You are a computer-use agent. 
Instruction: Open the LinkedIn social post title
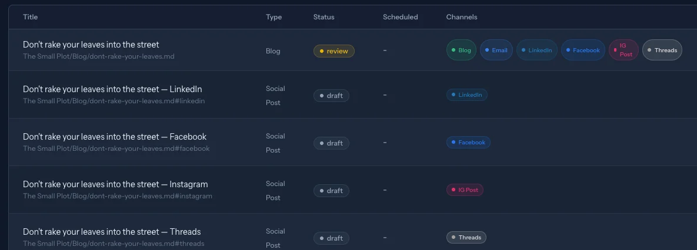[112, 89]
